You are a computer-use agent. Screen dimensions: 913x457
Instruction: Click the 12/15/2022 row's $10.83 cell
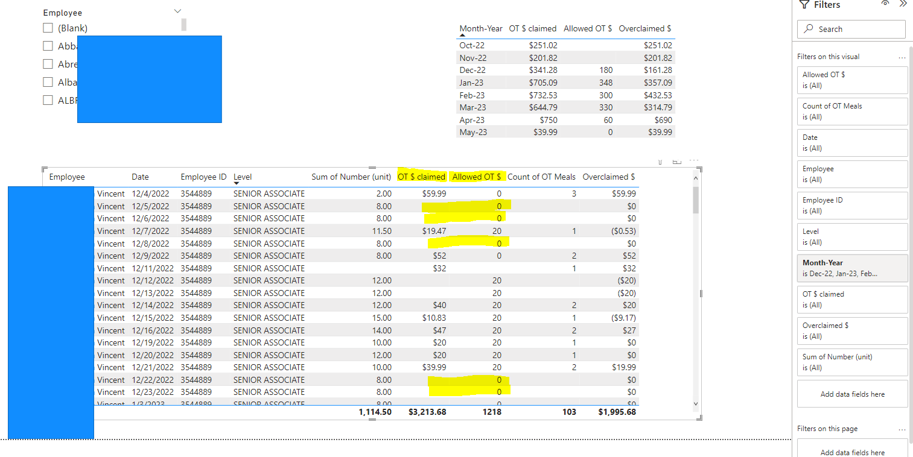[x=434, y=318]
